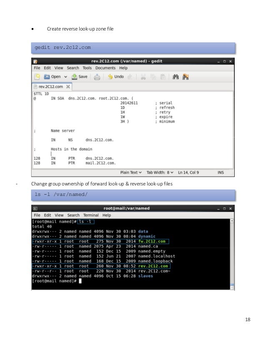Open the gedit Documents menu
The height and width of the screenshot is (345, 266).
(105, 68)
